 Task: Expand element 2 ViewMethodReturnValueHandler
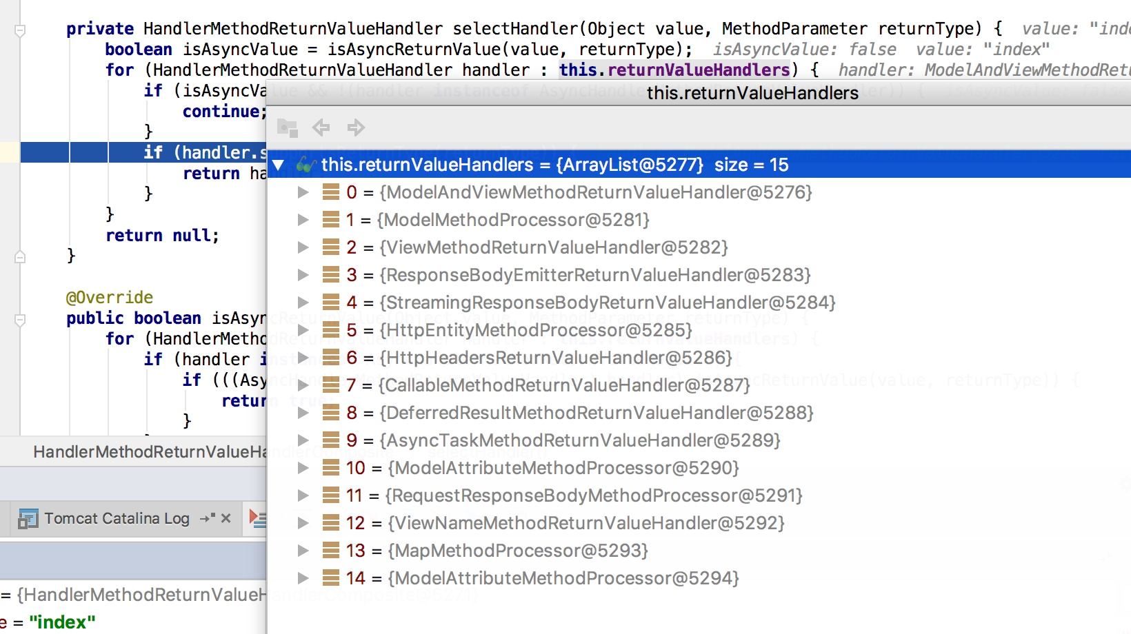[x=303, y=247]
